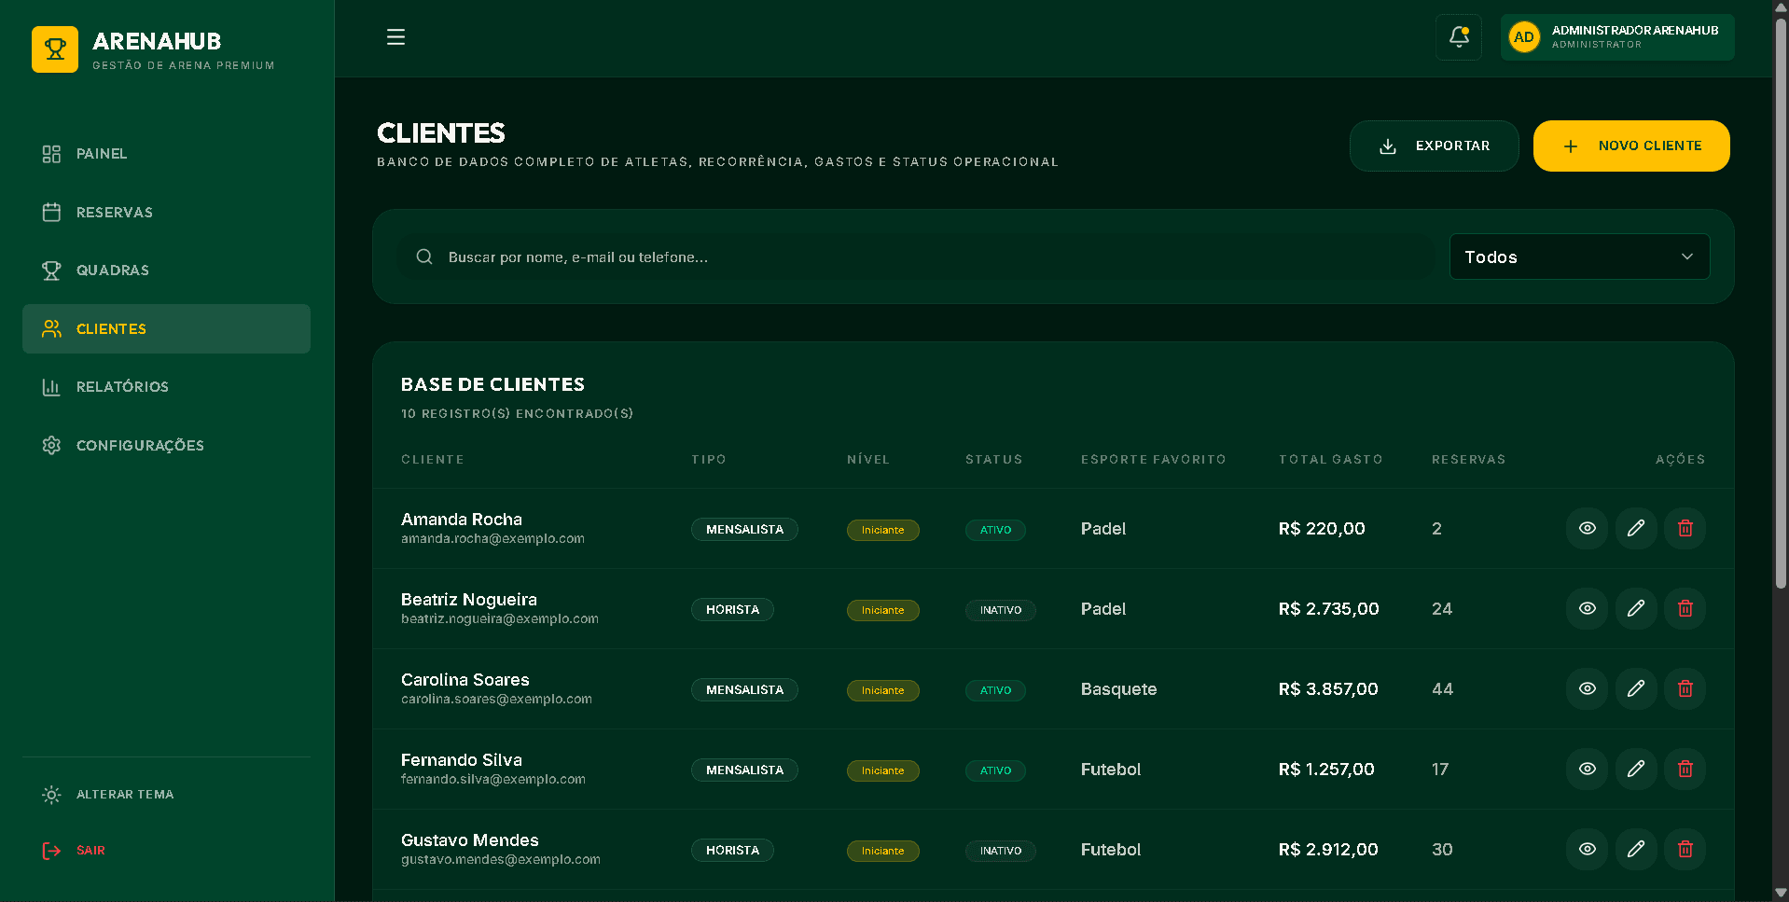The image size is (1789, 902).
Task: Open the Todos filter dropdown
Action: [x=1579, y=257]
